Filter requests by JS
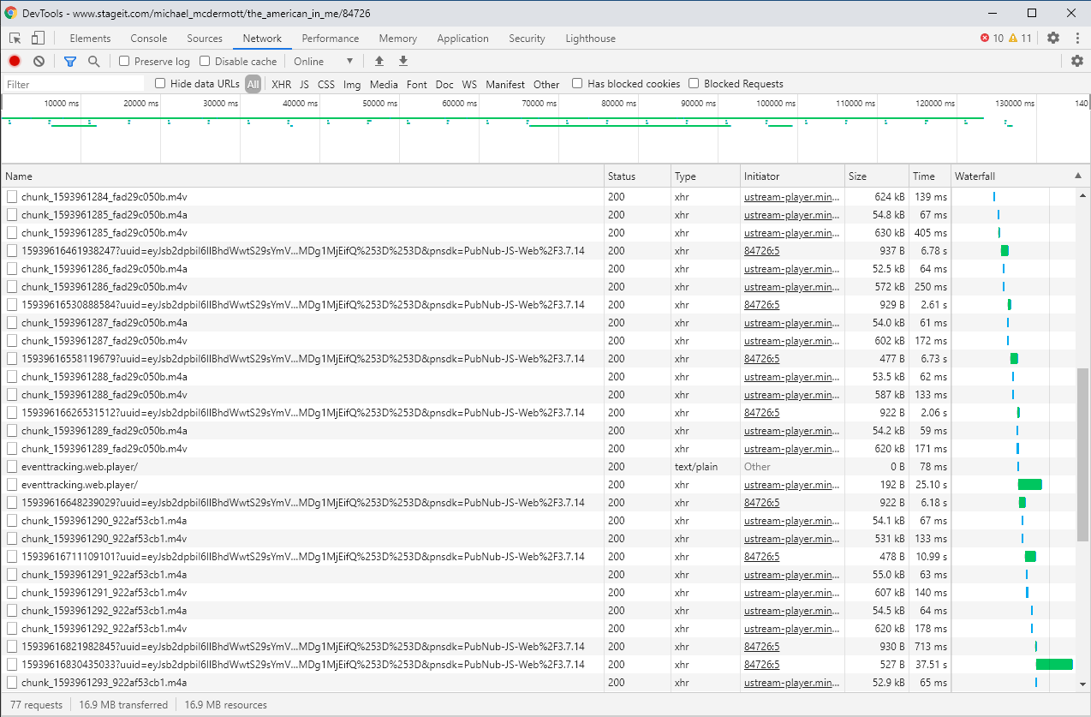The width and height of the screenshot is (1091, 717). pyautogui.click(x=304, y=84)
